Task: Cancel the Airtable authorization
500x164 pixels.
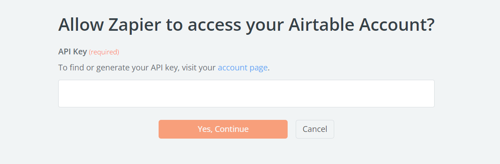Action: 315,129
